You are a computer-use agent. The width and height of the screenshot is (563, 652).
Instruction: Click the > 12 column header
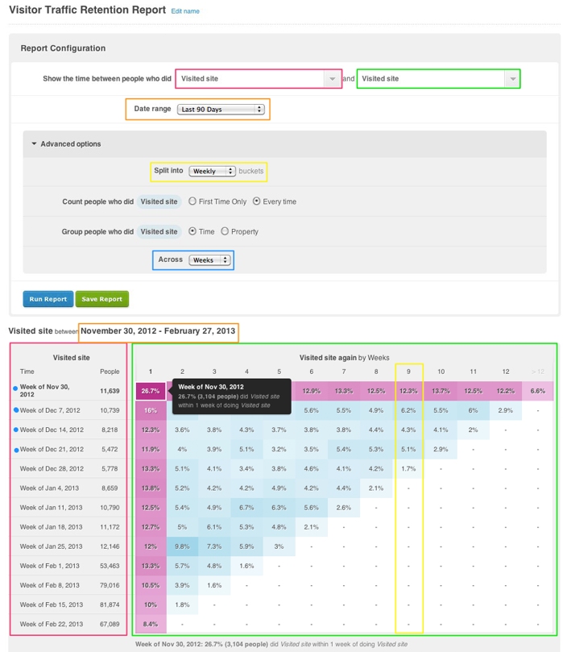538,372
